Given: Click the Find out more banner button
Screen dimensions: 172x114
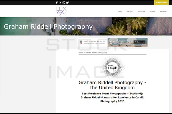Looking at the screenshot, I should pos(139,42).
